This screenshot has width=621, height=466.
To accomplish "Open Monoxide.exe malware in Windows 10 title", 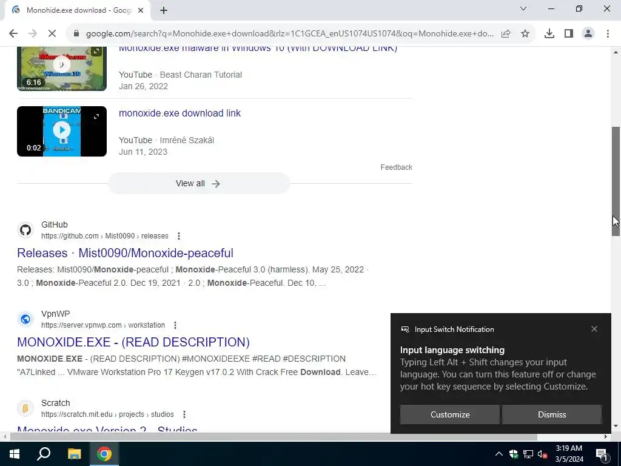I will pos(258,49).
